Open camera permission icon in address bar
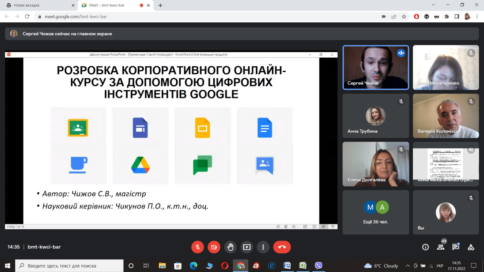The image size is (484, 272). (384, 16)
